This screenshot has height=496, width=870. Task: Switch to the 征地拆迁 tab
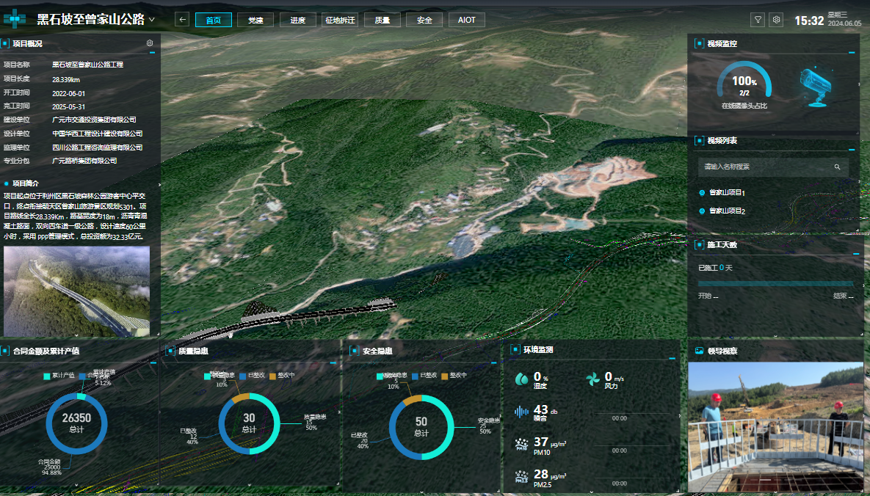click(x=340, y=20)
